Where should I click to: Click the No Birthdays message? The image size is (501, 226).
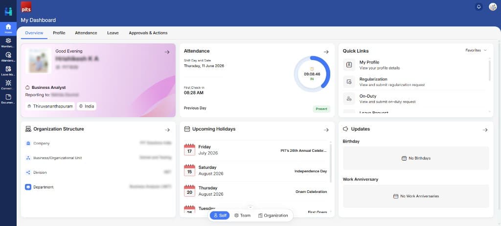point(416,158)
